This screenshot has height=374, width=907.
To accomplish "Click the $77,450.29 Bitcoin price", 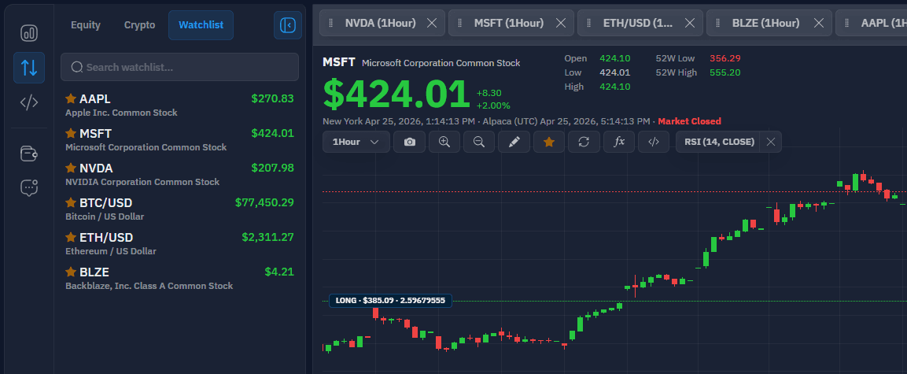I will tap(264, 202).
